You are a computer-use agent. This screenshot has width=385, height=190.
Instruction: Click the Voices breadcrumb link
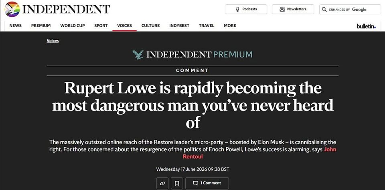point(53,41)
